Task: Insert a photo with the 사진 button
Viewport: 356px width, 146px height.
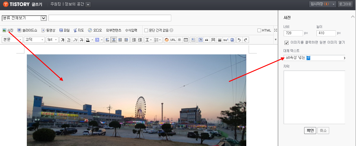Action: 8,30
